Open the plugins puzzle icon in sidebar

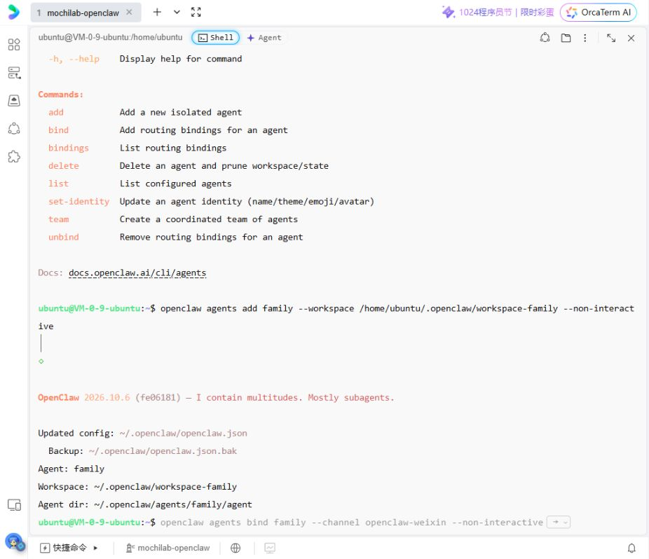tap(14, 157)
